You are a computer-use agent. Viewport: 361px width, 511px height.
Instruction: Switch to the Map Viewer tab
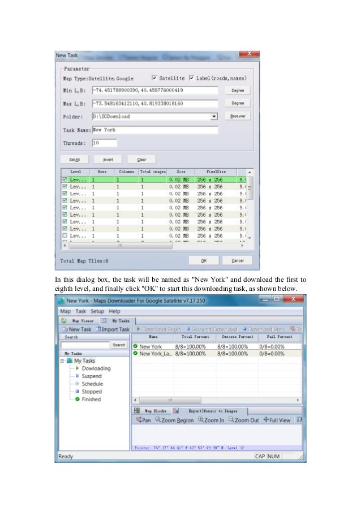pyautogui.click(x=78, y=321)
